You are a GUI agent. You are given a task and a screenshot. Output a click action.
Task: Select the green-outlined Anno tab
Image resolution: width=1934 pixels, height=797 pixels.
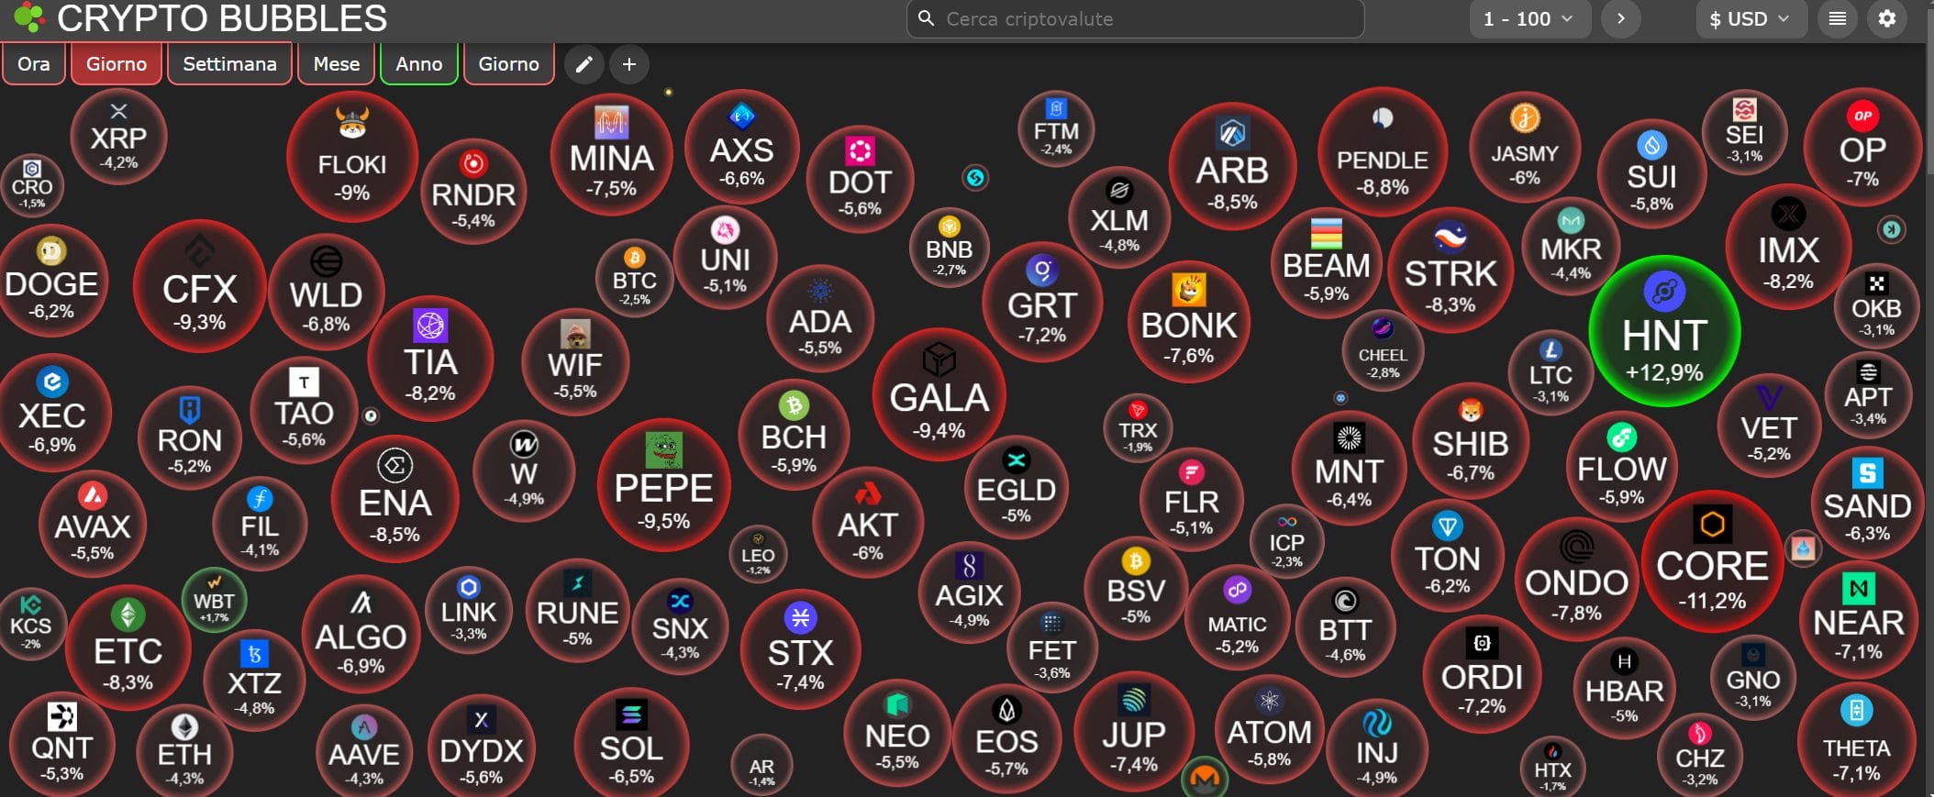coord(419,64)
